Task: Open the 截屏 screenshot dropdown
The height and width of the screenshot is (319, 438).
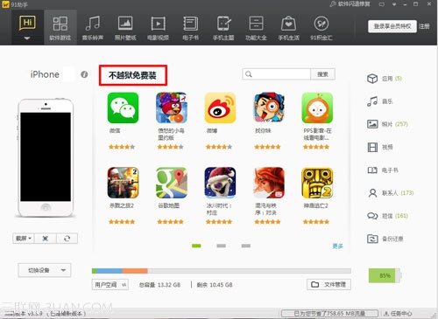Action: tap(24, 239)
